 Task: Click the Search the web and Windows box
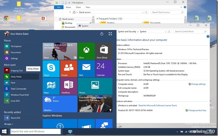click(36, 131)
